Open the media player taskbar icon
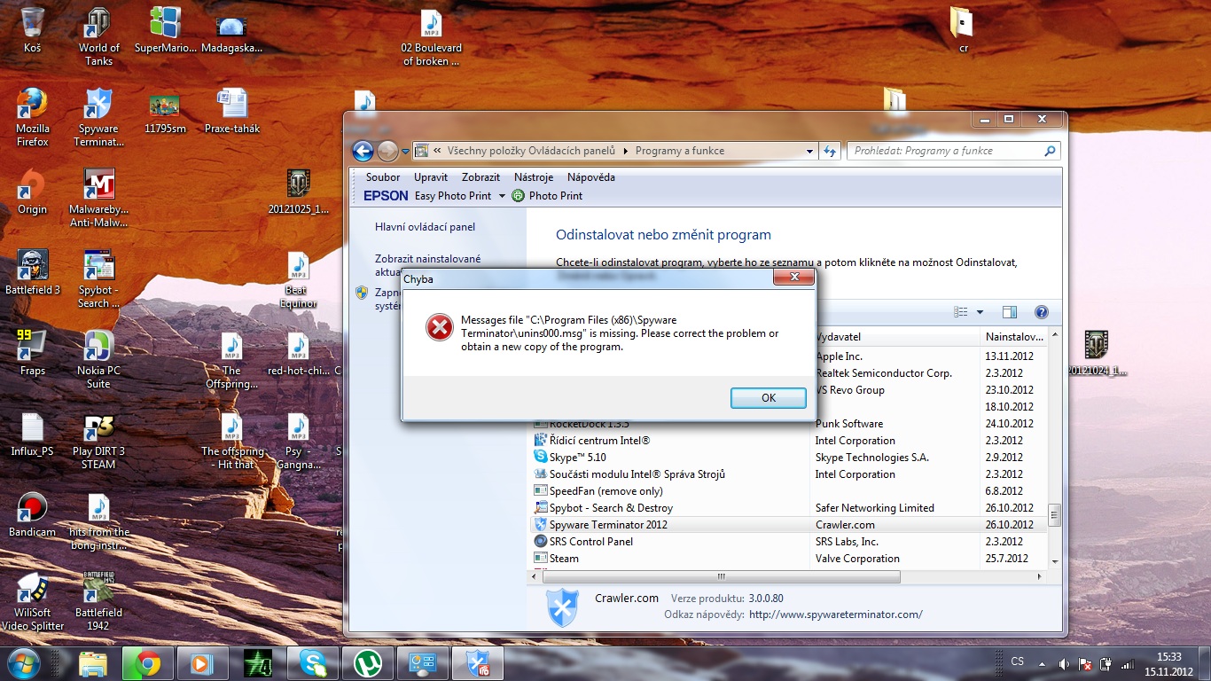Viewport: 1211px width, 681px height. tap(203, 663)
